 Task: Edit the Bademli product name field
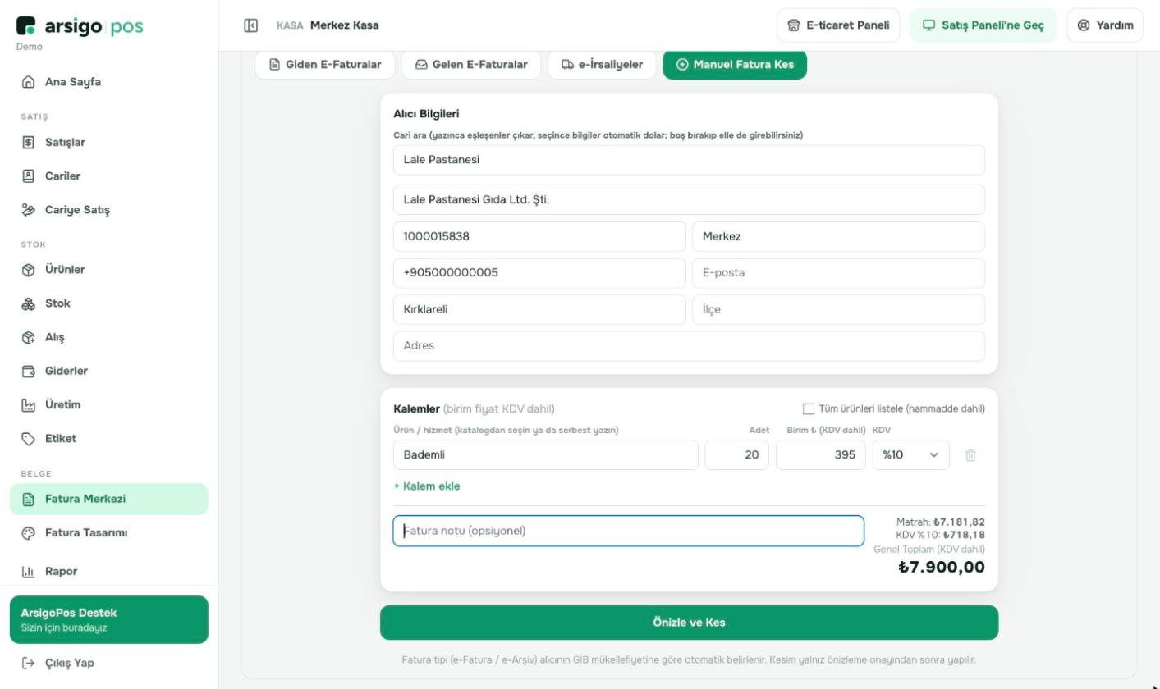(546, 455)
